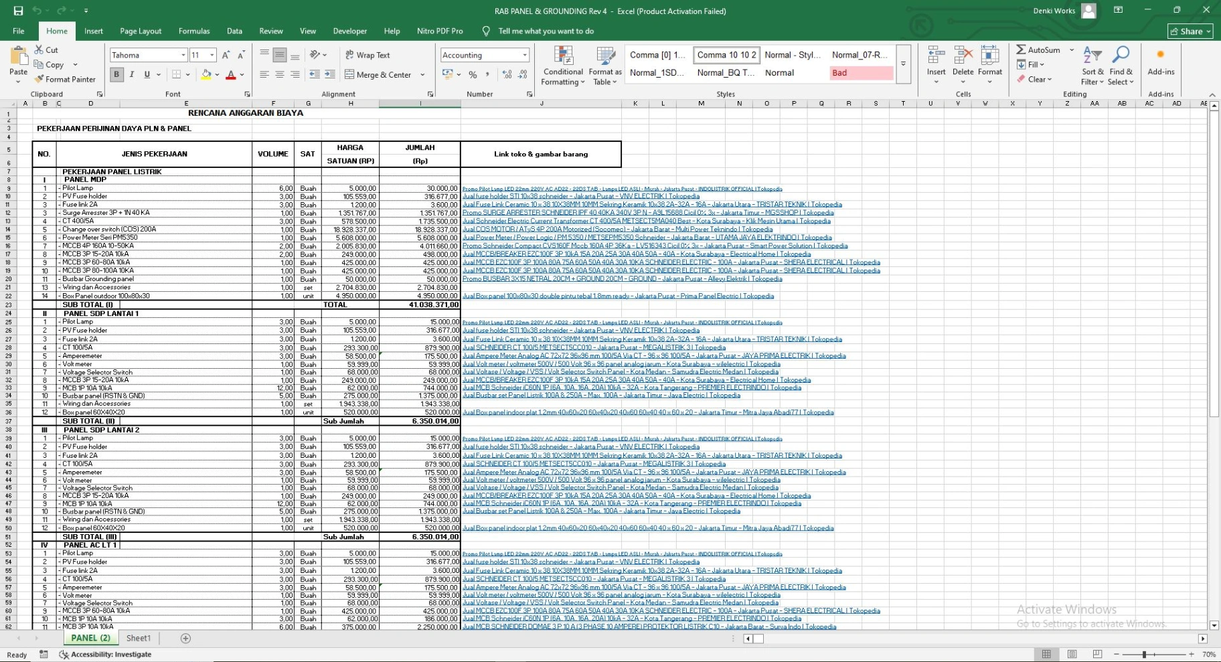Click the Tell me what you want search box
The image size is (1221, 662).
[x=546, y=31]
